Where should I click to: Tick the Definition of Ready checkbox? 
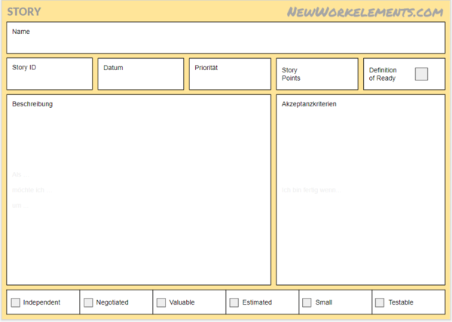tap(421, 74)
